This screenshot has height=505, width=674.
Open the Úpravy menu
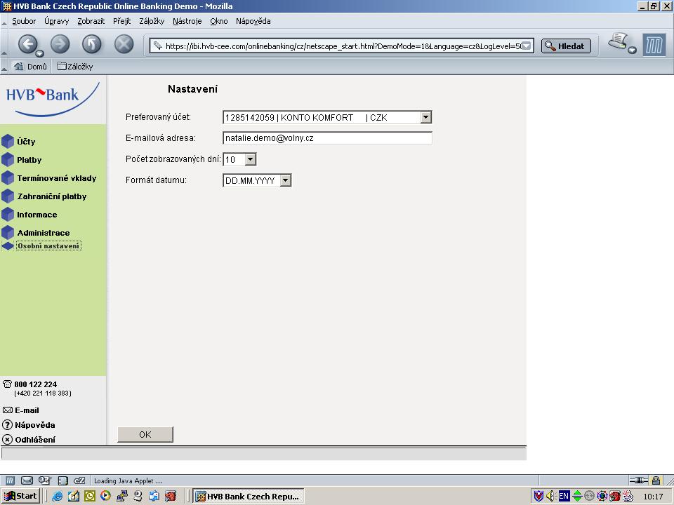(57, 21)
